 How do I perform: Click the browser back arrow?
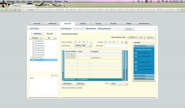point(3,10)
